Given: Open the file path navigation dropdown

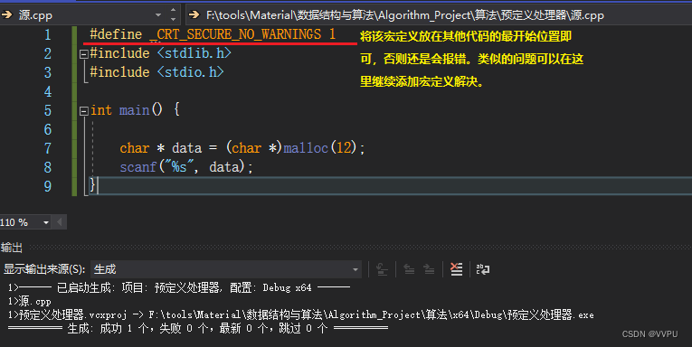Looking at the screenshot, I should tap(439, 15).
